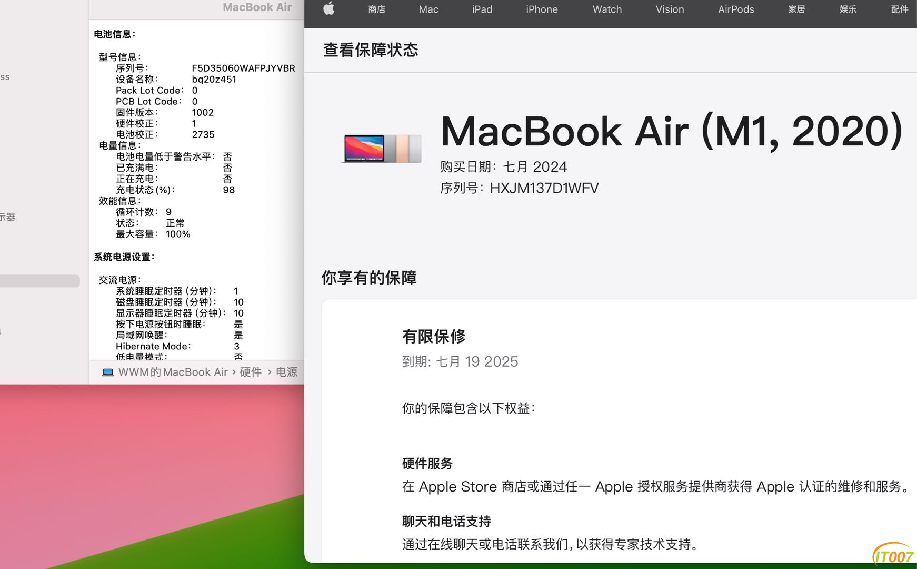Click the 系统电源设置 section heading
The image size is (917, 569).
tap(124, 257)
